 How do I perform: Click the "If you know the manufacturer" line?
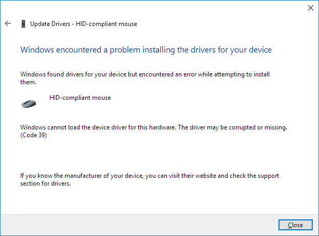(x=150, y=176)
